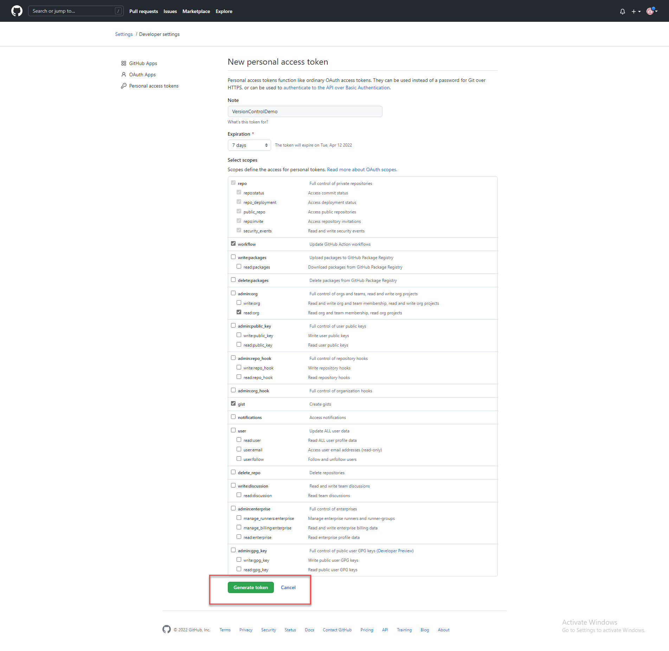Uncheck the read:org scope checkbox

(239, 312)
